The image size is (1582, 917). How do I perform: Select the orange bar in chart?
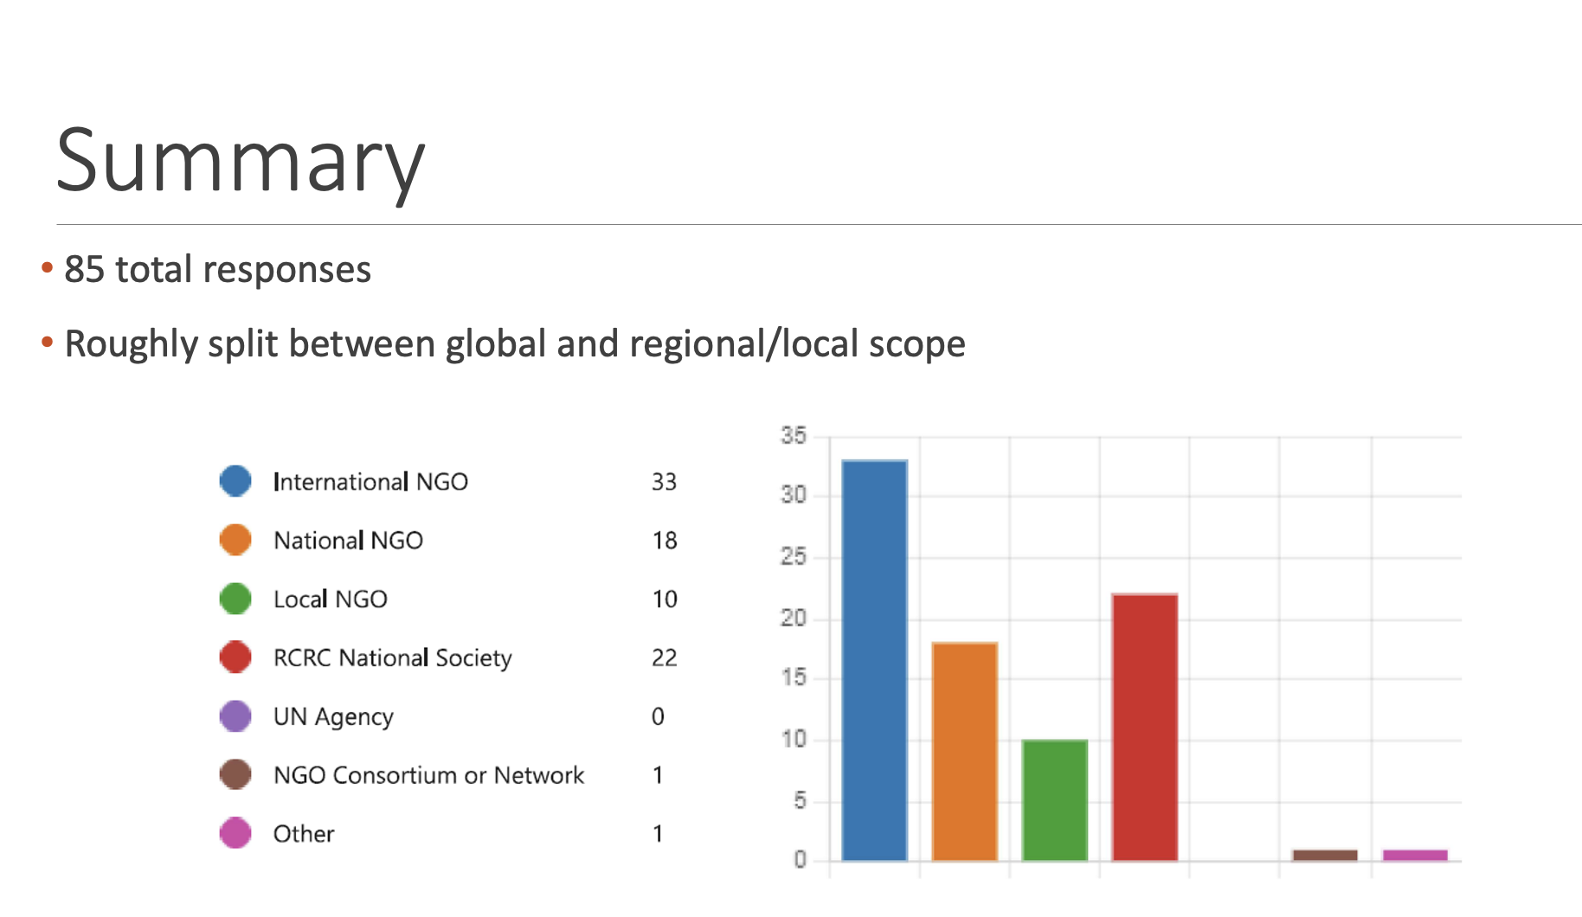964,751
